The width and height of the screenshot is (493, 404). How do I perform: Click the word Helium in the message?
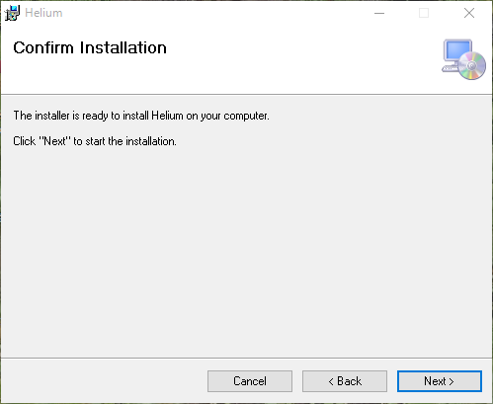167,116
